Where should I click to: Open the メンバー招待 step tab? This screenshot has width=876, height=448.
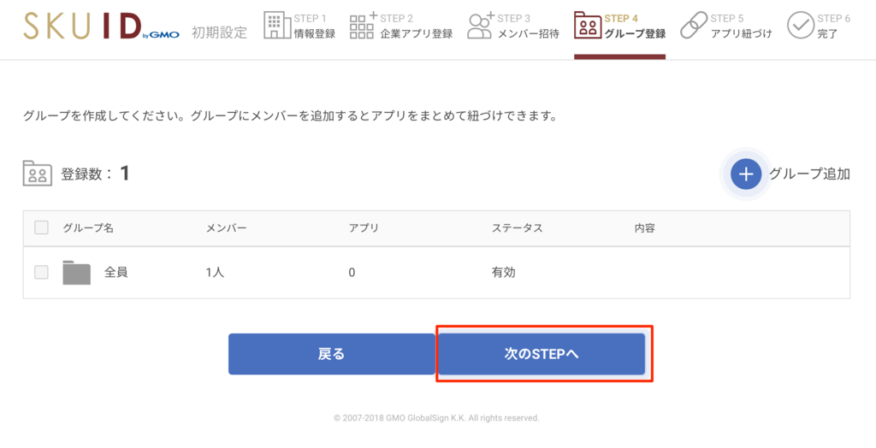tap(513, 26)
